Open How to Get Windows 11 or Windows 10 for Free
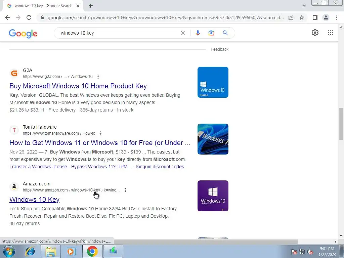Viewport: 344px width, 258px height. point(100,143)
